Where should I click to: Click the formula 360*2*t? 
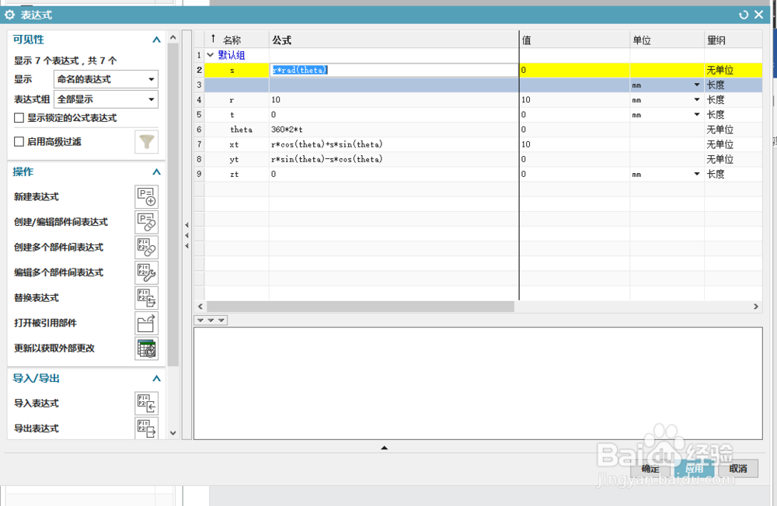tap(287, 130)
